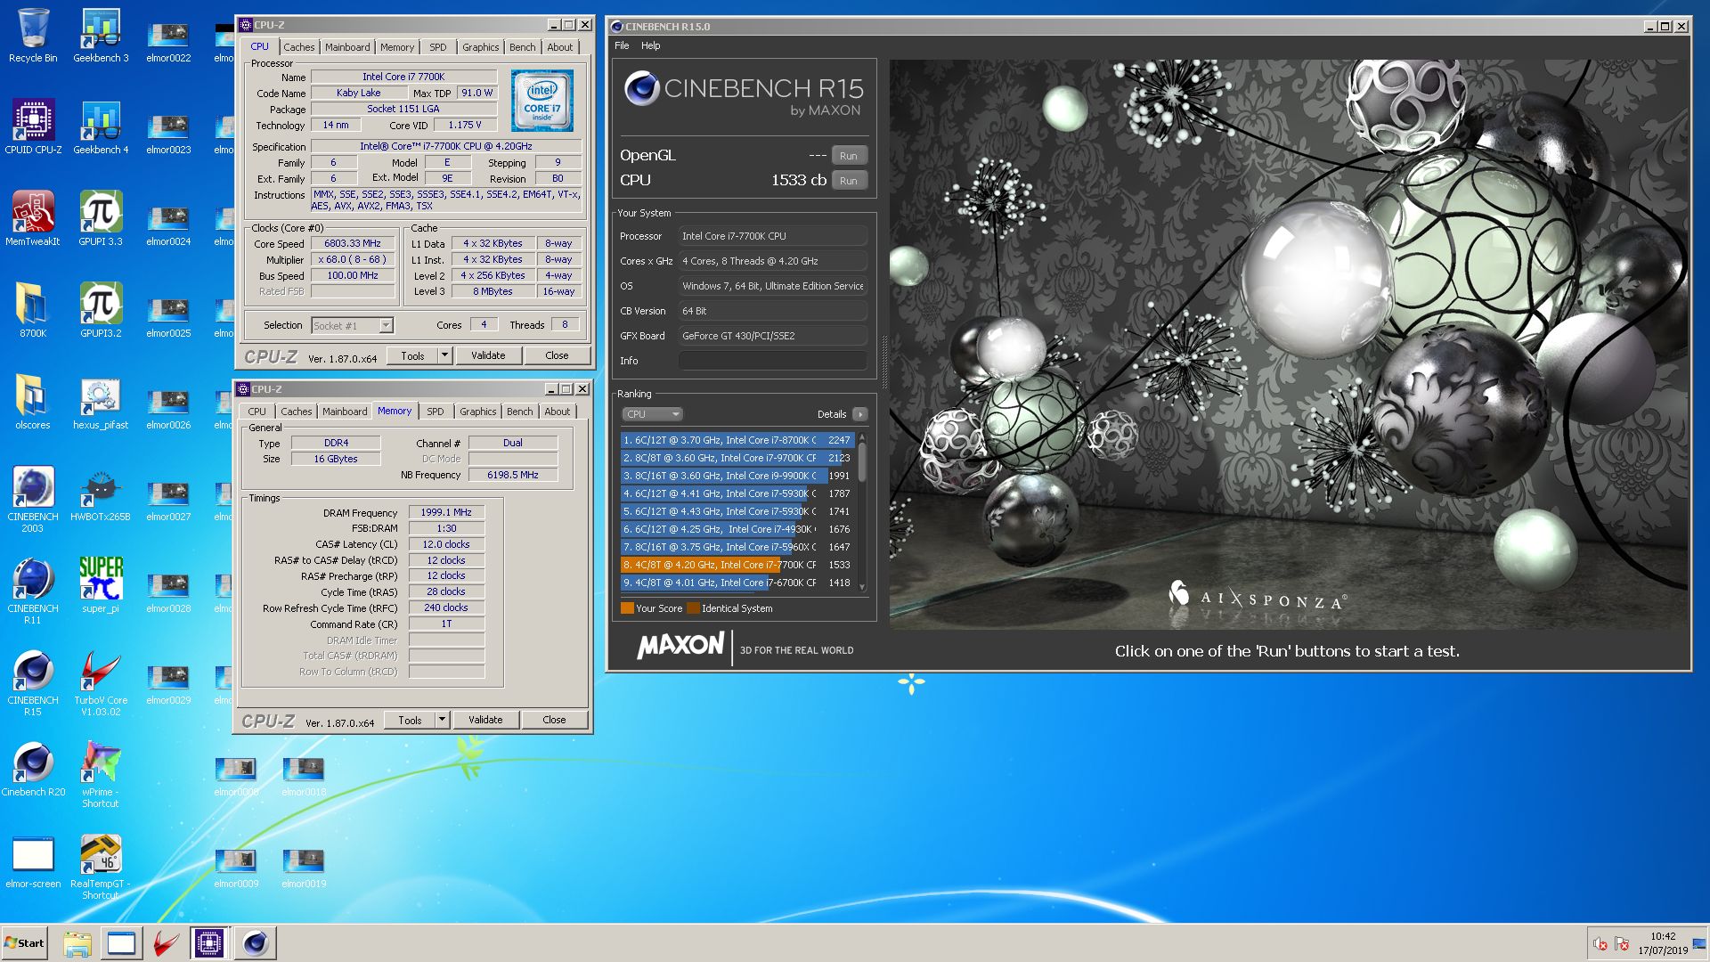Expand Tools arrow in upper CPU-Z
This screenshot has width=1710, height=962.
[444, 355]
